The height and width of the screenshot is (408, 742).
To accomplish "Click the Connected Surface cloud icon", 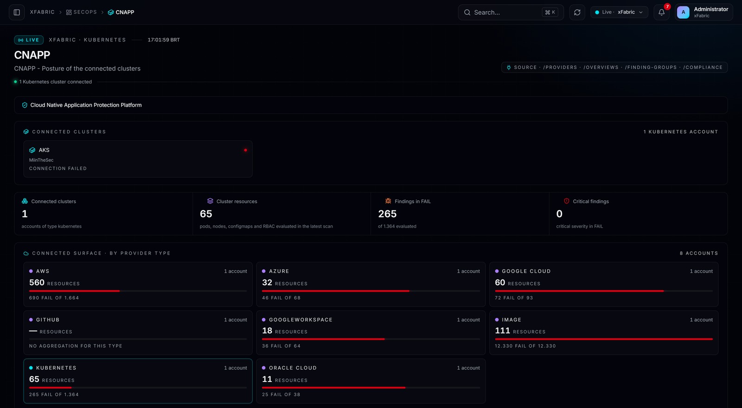I will coord(26,254).
